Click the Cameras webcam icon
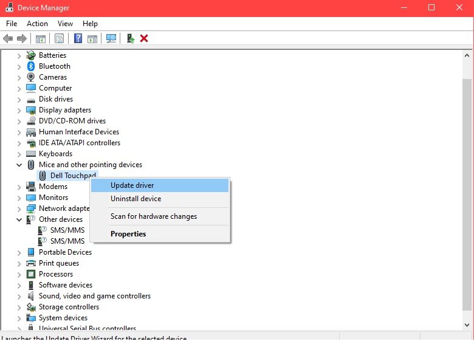This screenshot has height=344, width=474. click(31, 77)
